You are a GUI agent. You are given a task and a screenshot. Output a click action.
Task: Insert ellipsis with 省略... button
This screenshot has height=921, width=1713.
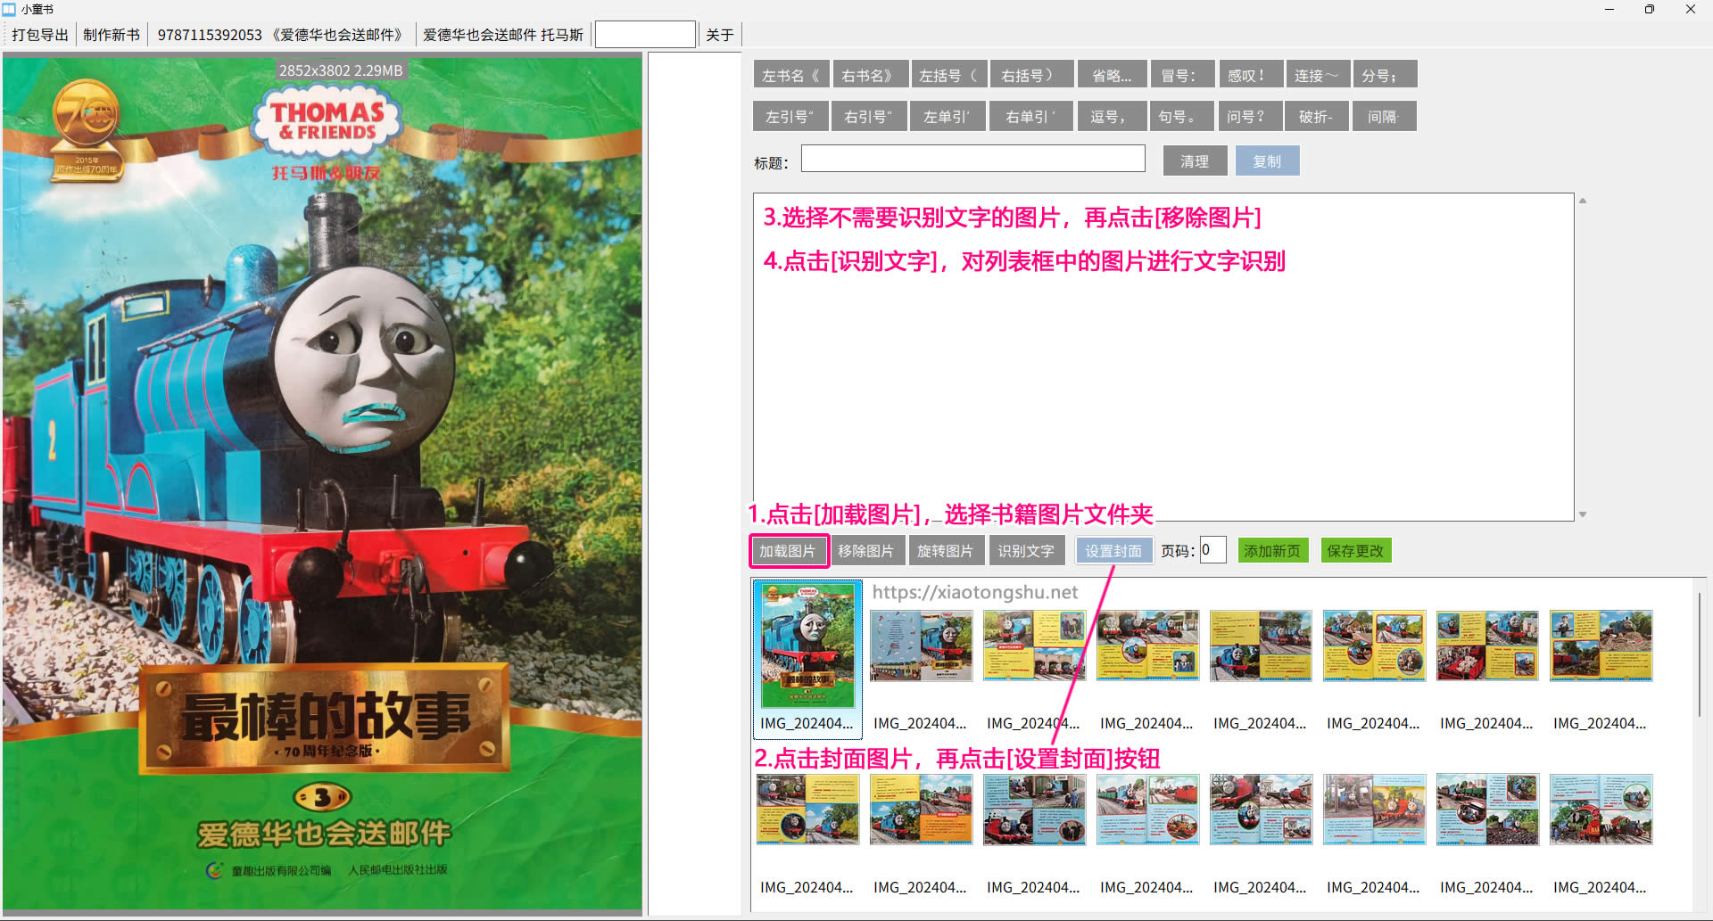[x=1112, y=75]
